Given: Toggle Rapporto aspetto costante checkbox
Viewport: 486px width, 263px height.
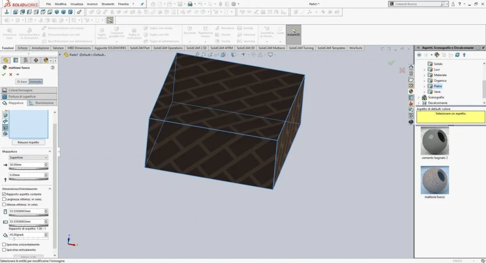Looking at the screenshot, I should coord(4,194).
